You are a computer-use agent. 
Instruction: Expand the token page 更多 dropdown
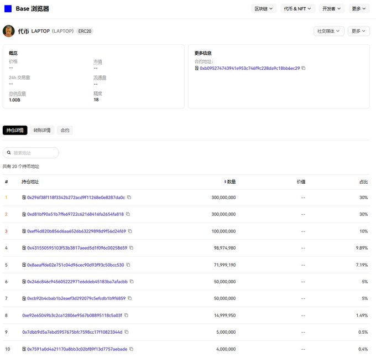pos(358,31)
